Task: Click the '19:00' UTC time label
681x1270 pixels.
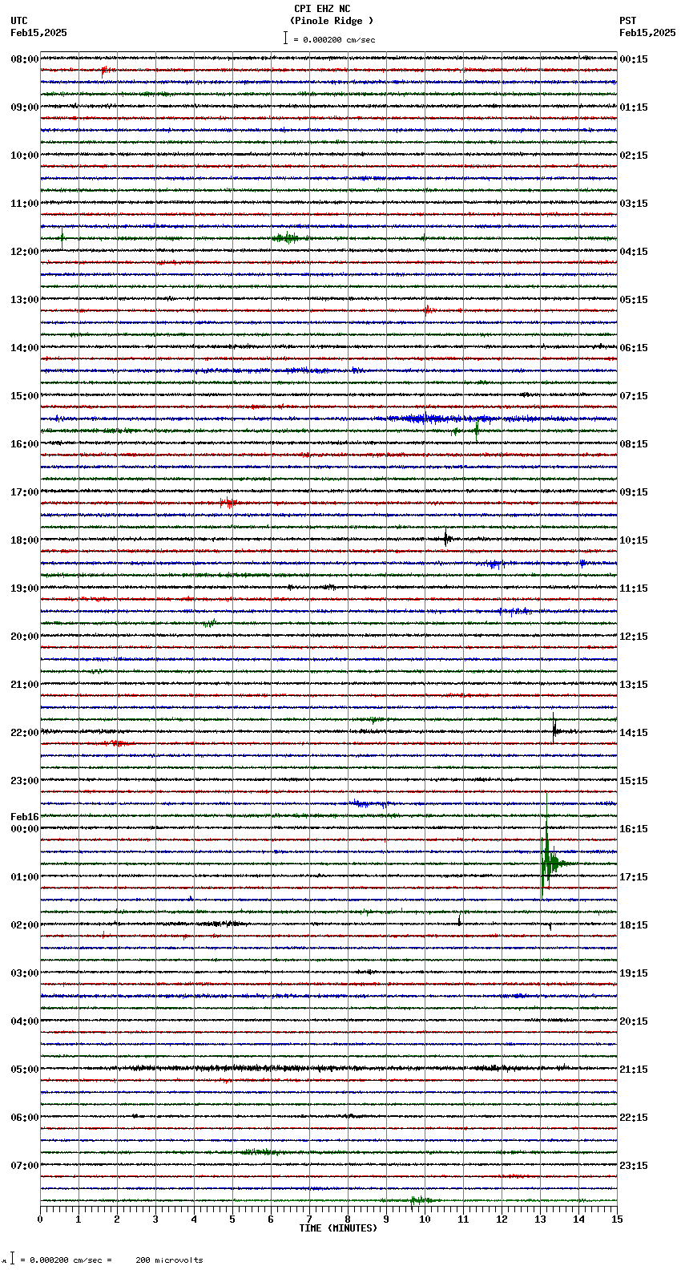Action: point(25,588)
